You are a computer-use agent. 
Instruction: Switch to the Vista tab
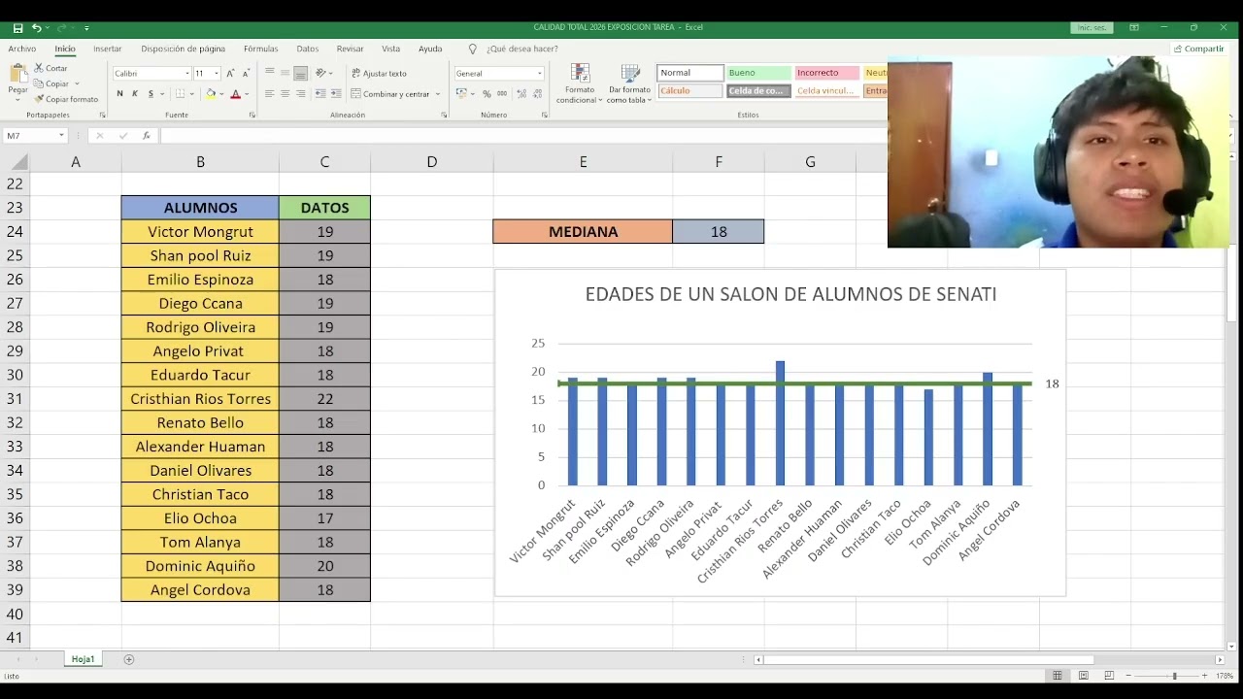(x=390, y=49)
